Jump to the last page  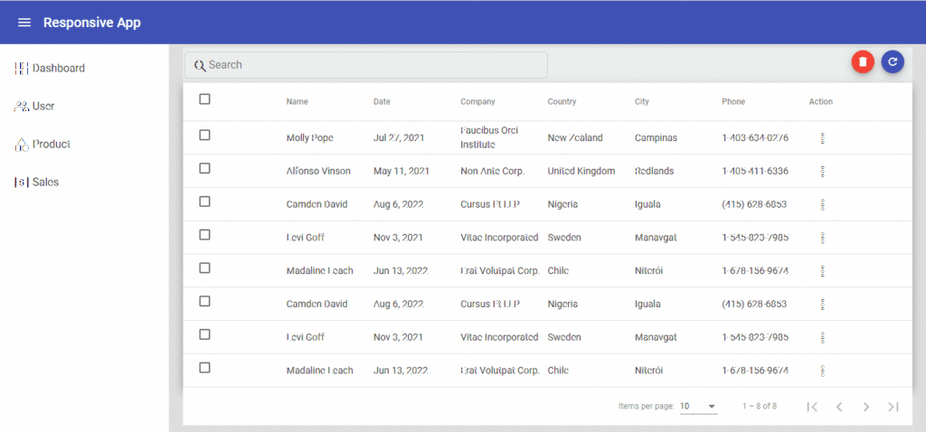893,407
